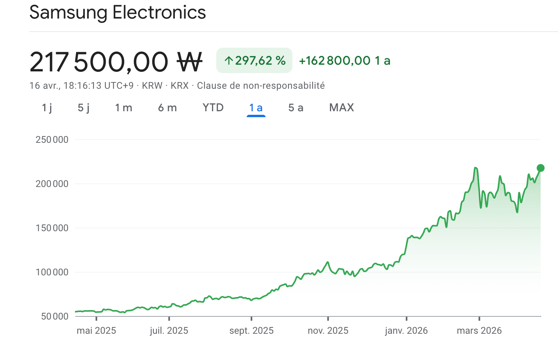Select the 1 j time range tab
Viewport: 558px width, 344px height.
[x=47, y=108]
